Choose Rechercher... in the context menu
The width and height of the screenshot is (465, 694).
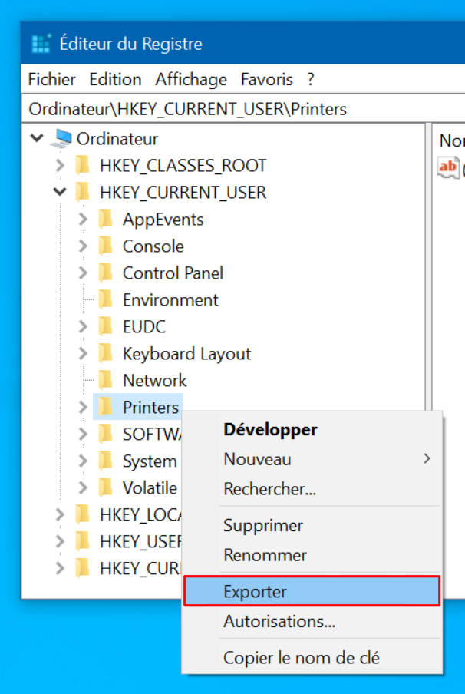[312, 489]
